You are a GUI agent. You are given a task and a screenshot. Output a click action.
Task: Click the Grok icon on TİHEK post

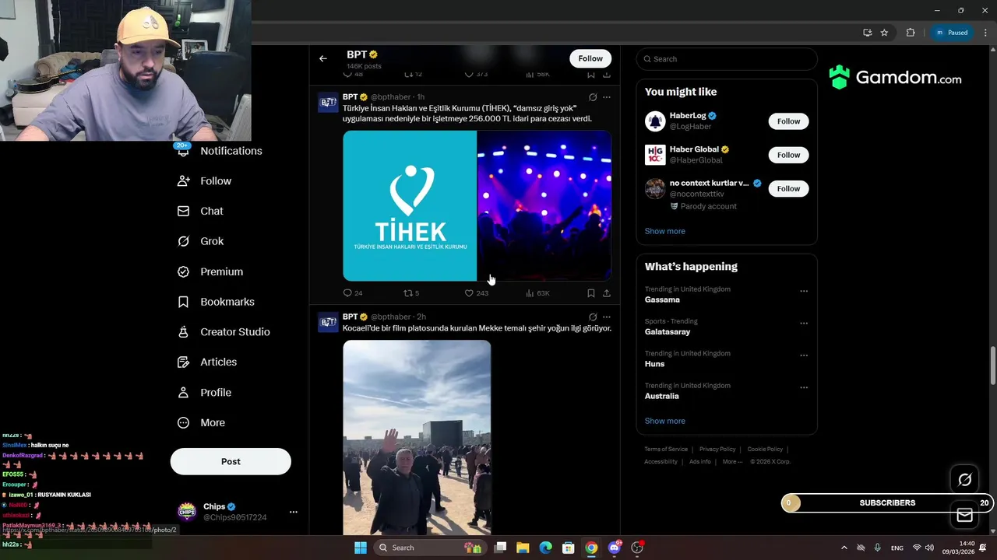pos(593,97)
